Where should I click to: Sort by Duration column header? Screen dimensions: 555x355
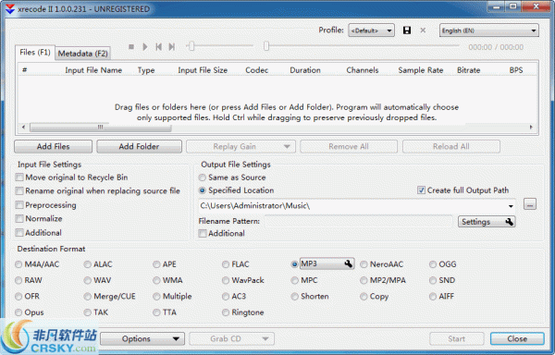305,70
